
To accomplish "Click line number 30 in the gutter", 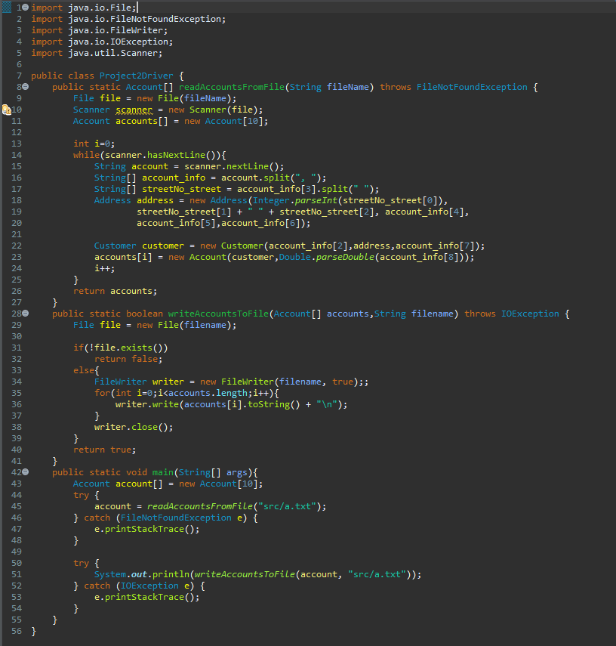I will 17,336.
